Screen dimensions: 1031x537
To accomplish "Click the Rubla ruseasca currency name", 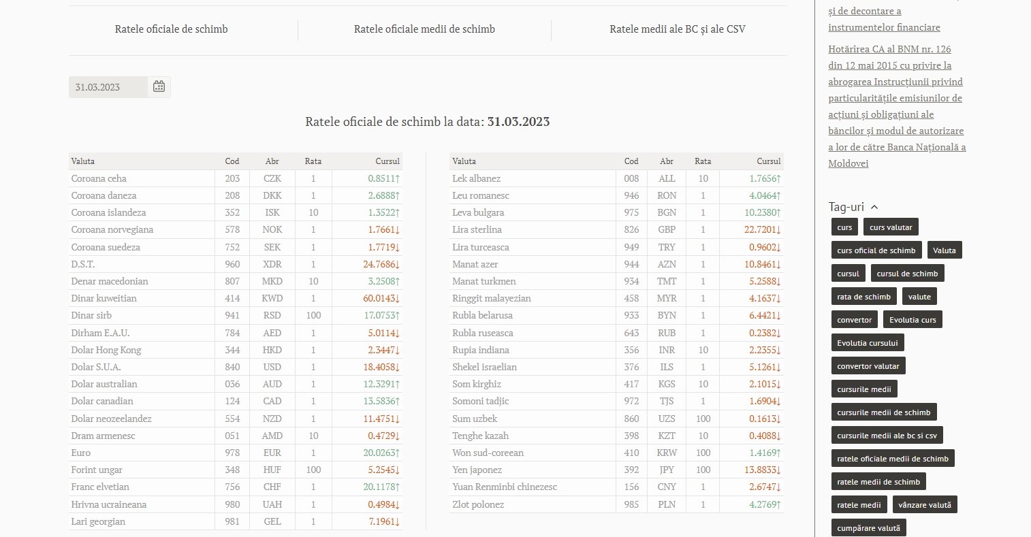I will 483,333.
